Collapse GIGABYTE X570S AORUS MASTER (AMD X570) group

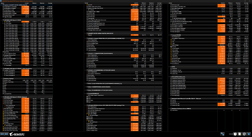(85, 33)
